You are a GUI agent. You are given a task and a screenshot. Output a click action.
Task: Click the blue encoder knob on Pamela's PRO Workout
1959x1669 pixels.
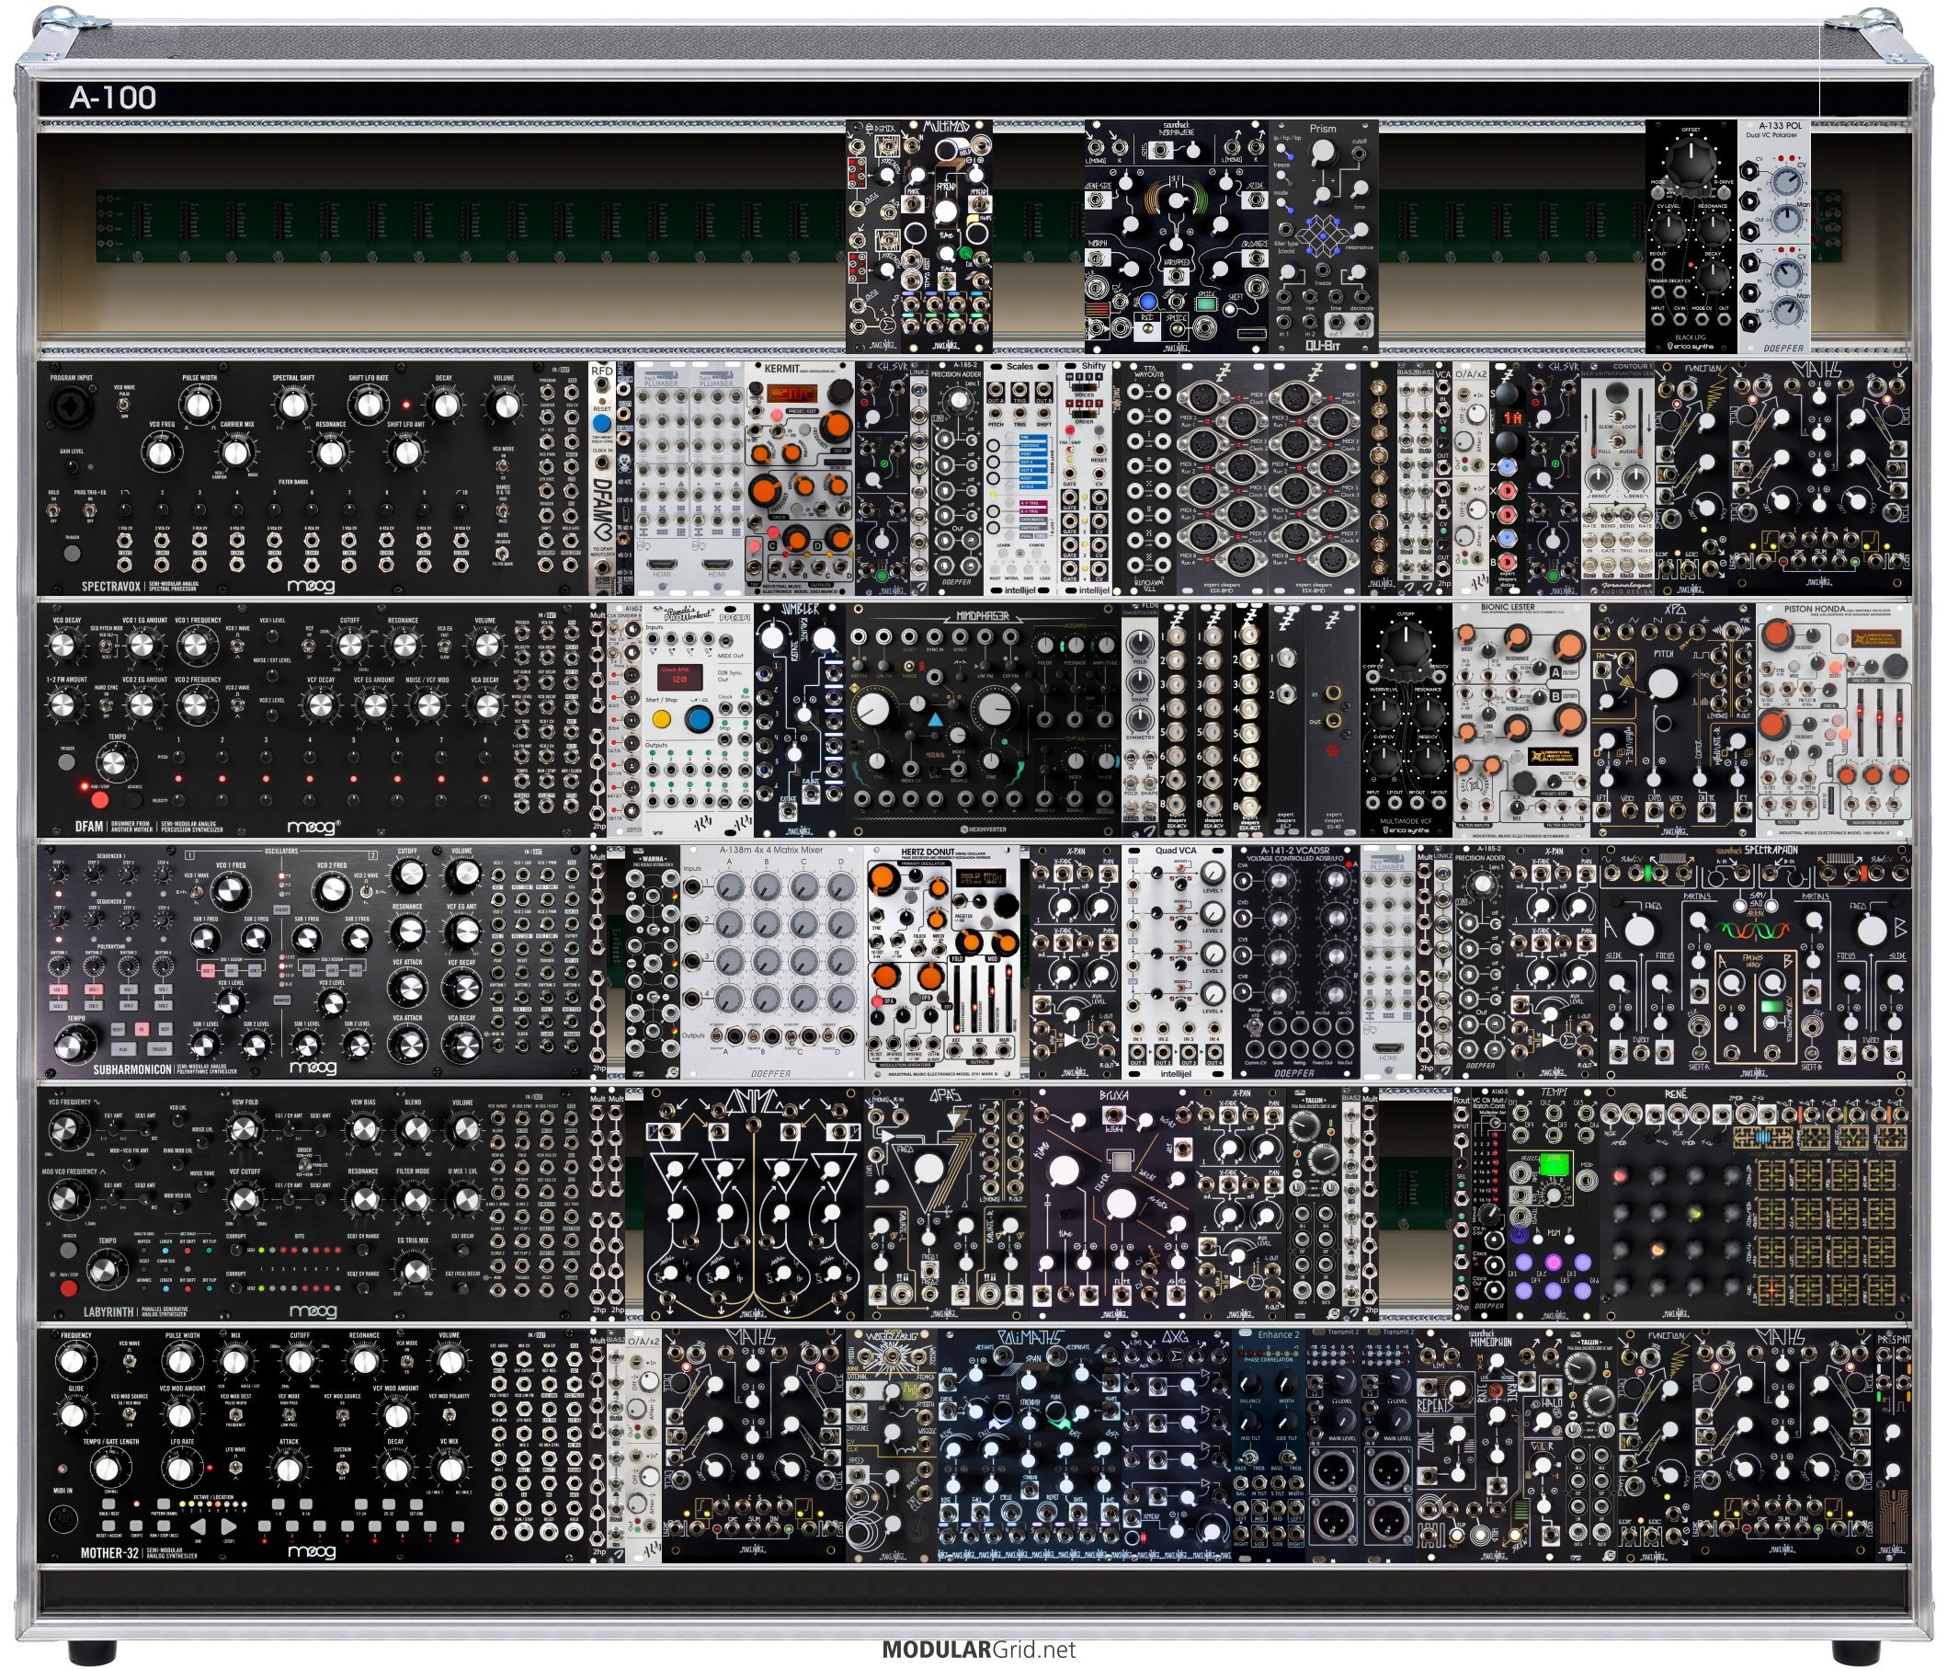pos(698,719)
